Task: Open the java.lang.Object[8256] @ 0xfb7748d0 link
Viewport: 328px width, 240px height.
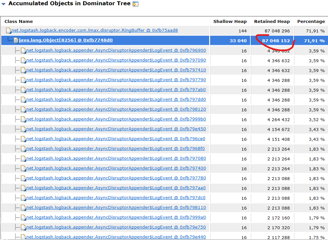Action: point(66,40)
